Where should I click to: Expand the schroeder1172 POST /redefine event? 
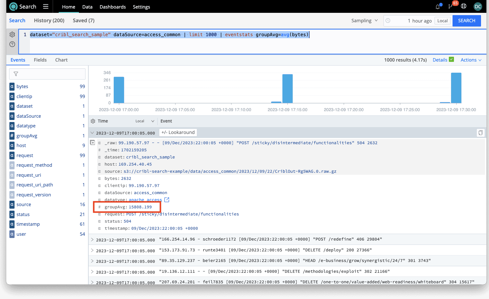[92, 239]
